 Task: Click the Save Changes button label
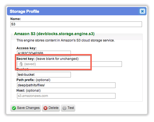[x=28, y=108]
